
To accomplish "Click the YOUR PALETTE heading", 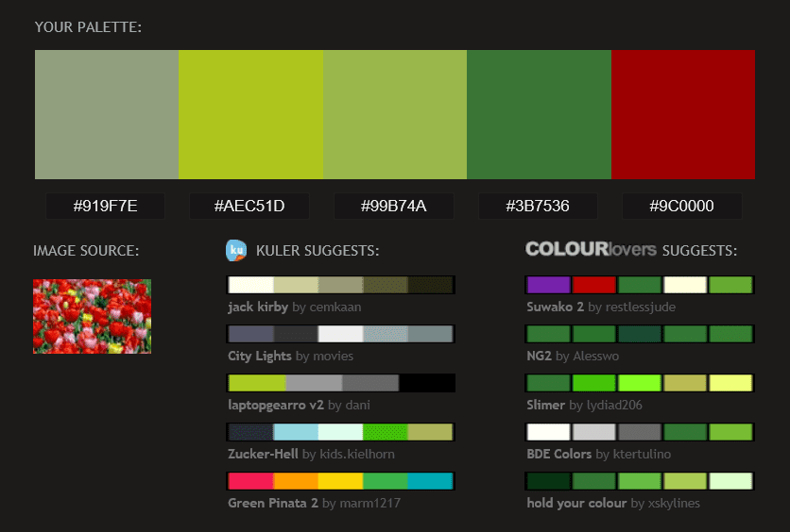I will pyautogui.click(x=88, y=27).
